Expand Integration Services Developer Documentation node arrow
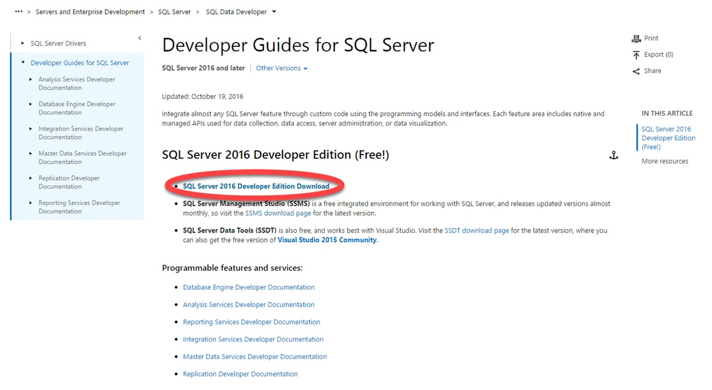 31,129
